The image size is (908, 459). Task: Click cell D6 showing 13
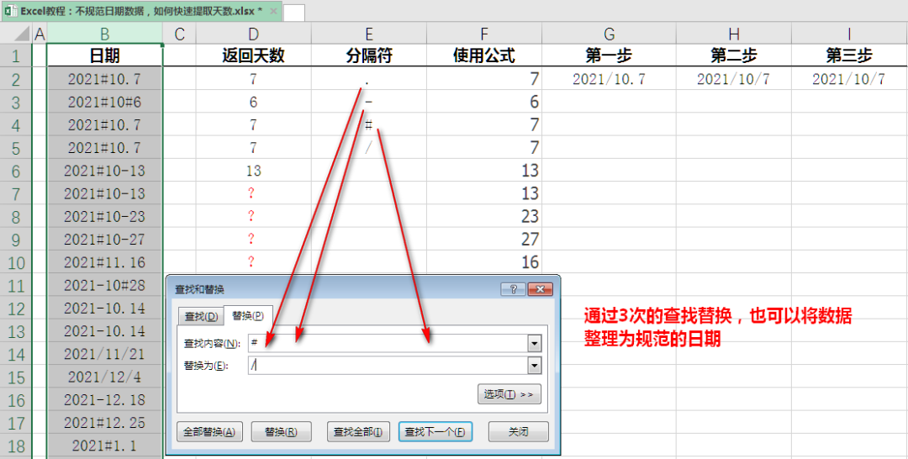[253, 171]
